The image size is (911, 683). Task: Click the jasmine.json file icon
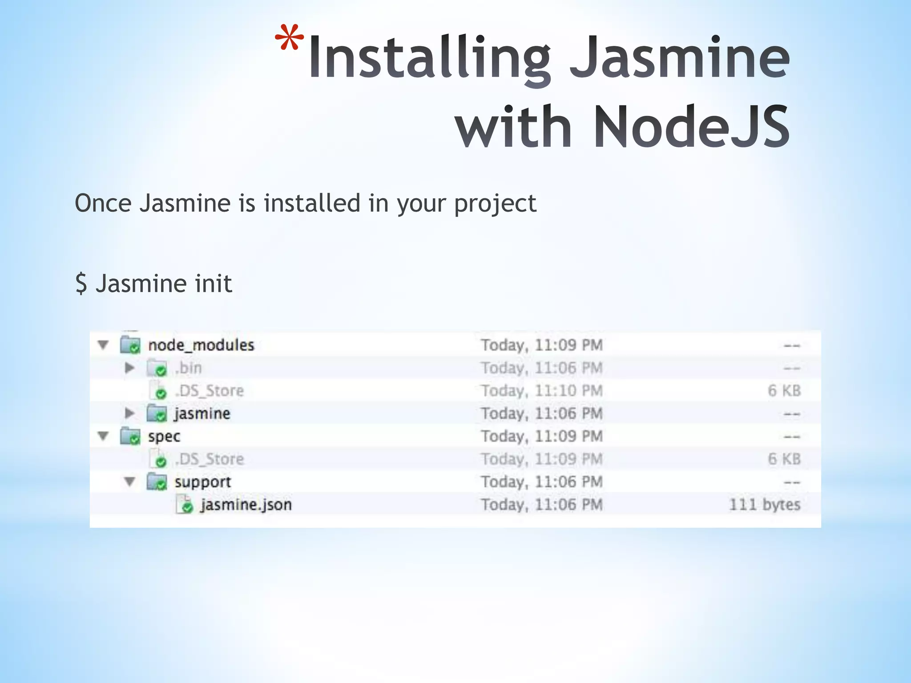point(185,505)
